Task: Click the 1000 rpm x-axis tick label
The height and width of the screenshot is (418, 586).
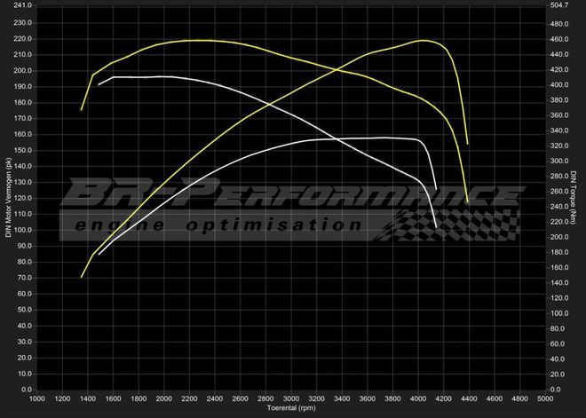Action: click(37, 399)
